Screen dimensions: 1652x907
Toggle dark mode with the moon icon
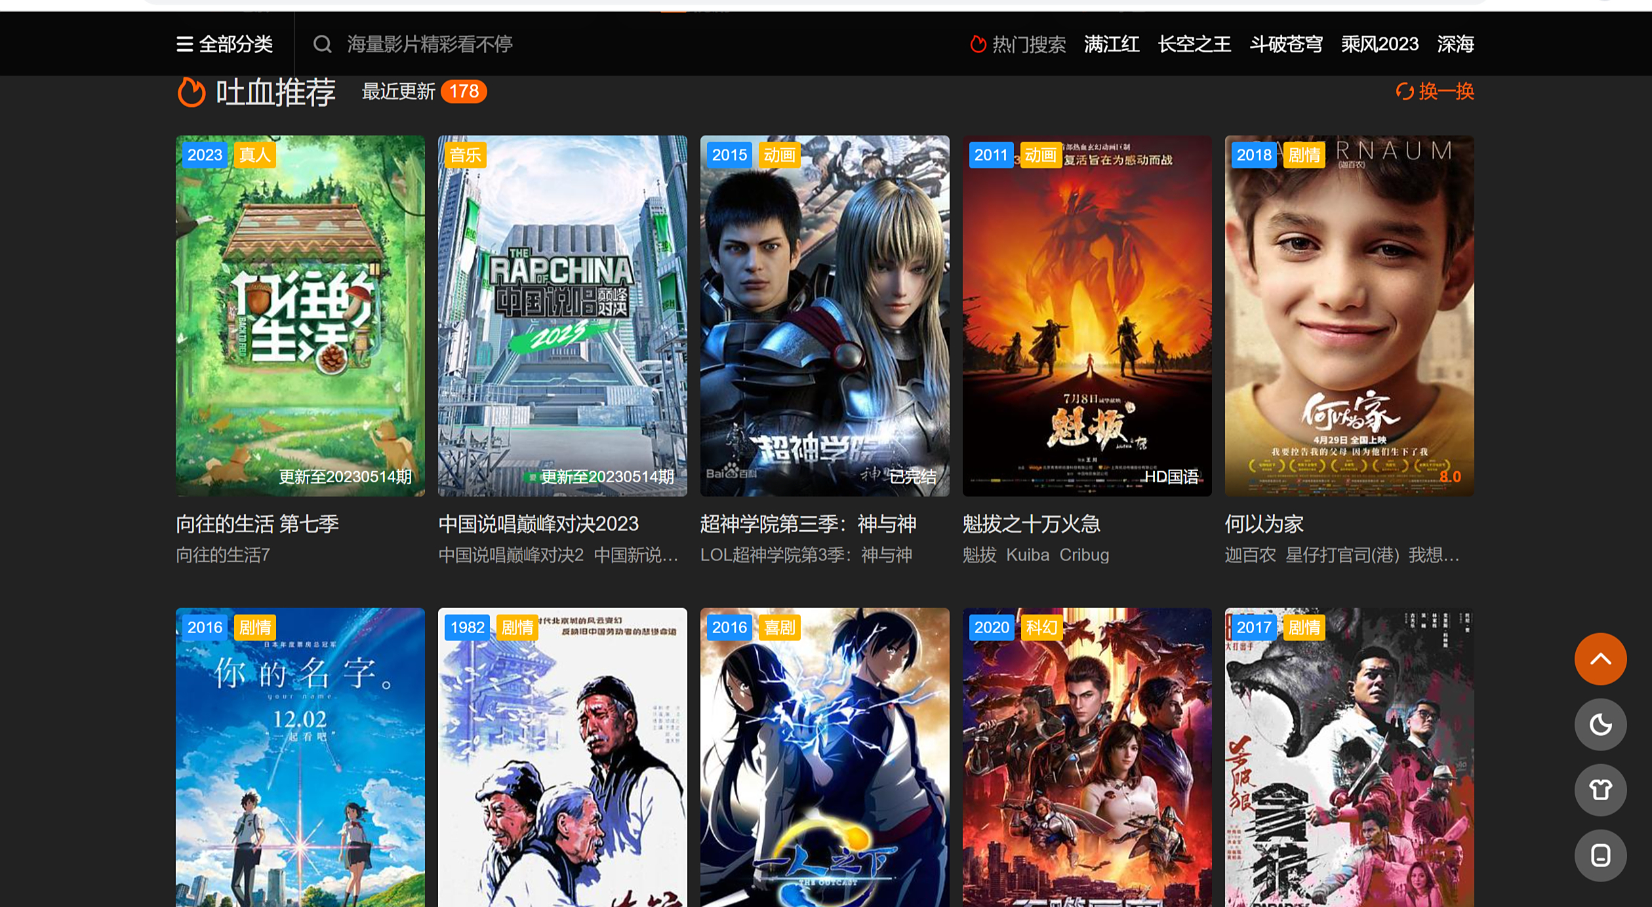(1600, 724)
